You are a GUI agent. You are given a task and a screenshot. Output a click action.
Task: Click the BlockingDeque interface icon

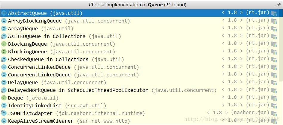pyautogui.click(x=4, y=44)
